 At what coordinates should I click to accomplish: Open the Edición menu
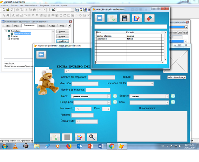coord(14,6)
